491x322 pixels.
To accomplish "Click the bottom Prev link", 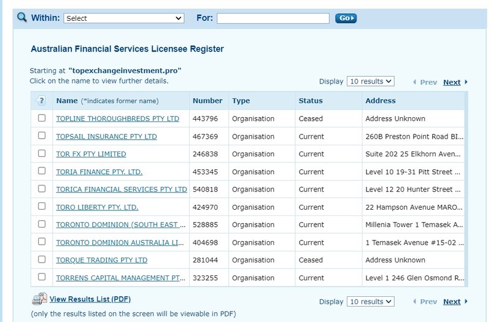I will click(428, 302).
